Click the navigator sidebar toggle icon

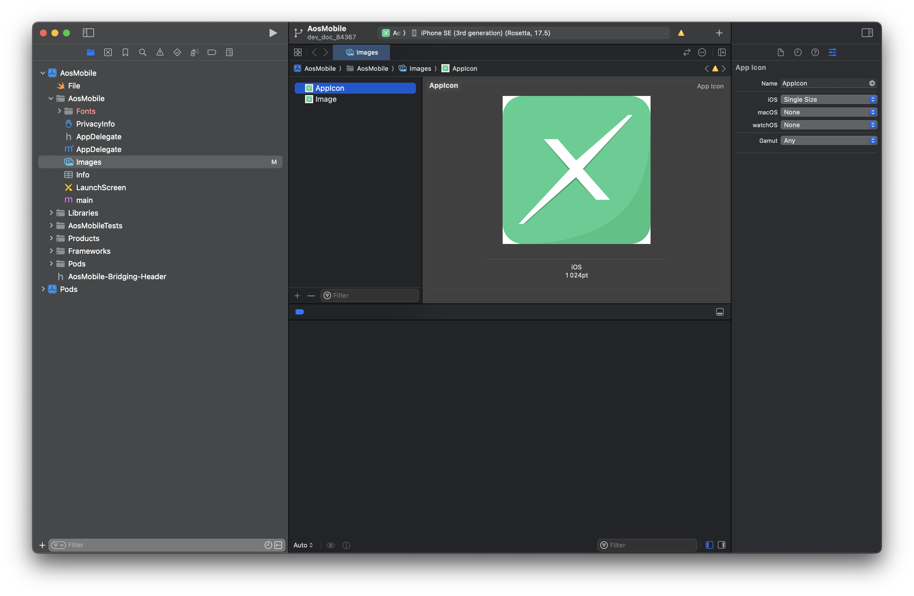[x=89, y=32]
